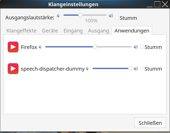Image resolution: width=170 pixels, height=133 pixels.
Task: Enable Stumm checkbox for output volume
Action: 117,18
